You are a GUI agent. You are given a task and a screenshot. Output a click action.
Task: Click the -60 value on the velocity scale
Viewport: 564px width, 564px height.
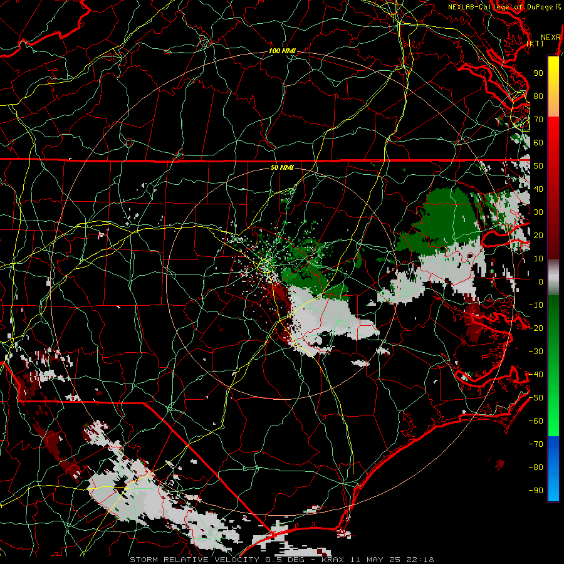click(x=536, y=421)
